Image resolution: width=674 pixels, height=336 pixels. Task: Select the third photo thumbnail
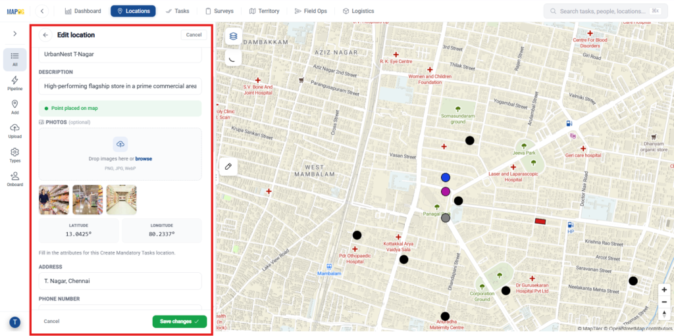pyautogui.click(x=121, y=200)
